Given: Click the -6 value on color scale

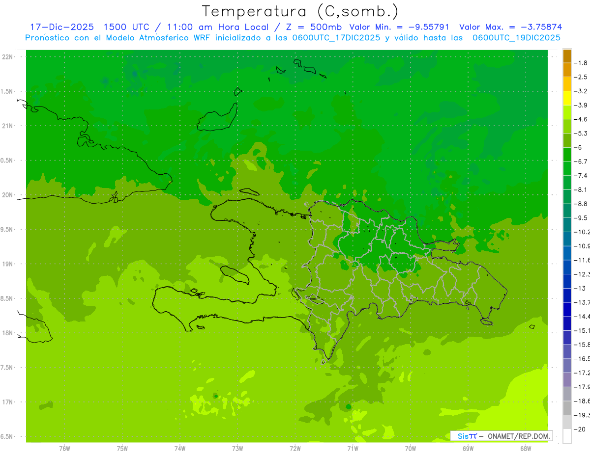Looking at the screenshot, I should (579, 147).
